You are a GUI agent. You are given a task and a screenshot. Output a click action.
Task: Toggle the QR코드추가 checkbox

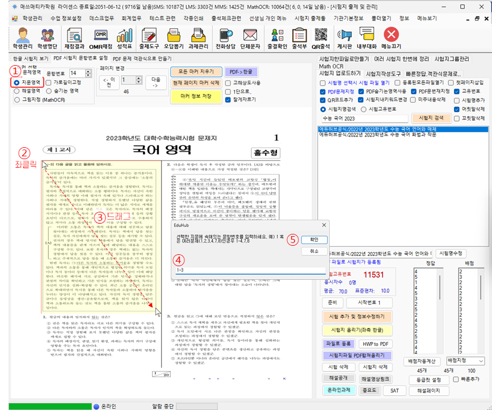[x=322, y=100]
